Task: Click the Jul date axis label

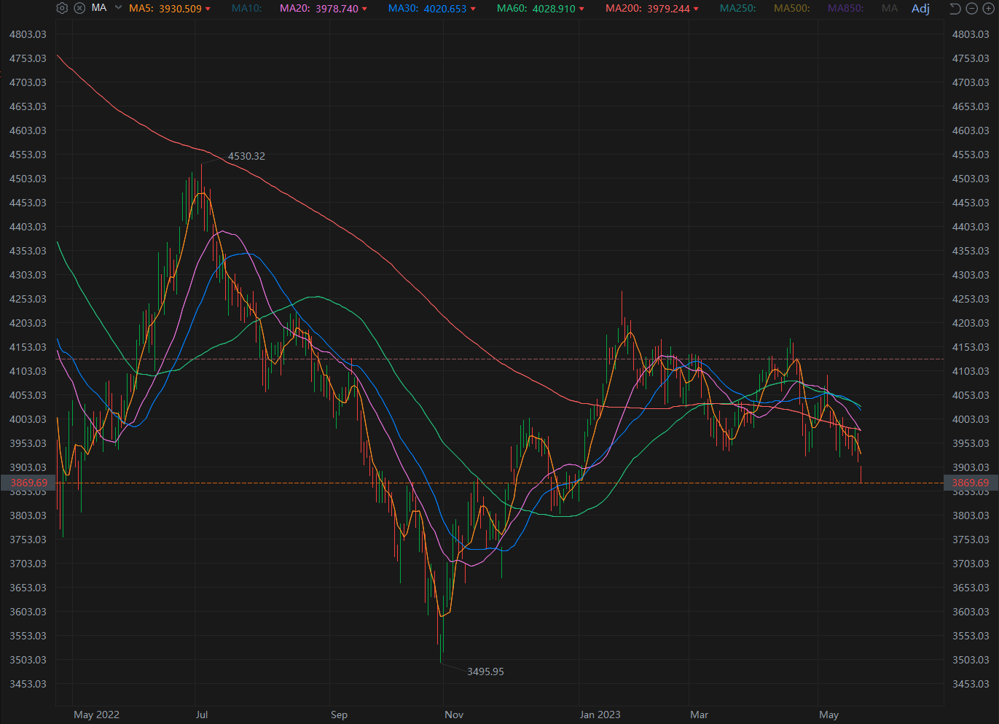Action: [202, 715]
